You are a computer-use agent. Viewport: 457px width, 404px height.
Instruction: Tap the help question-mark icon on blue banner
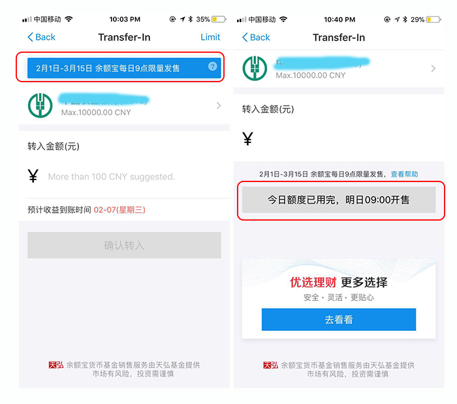click(x=212, y=67)
